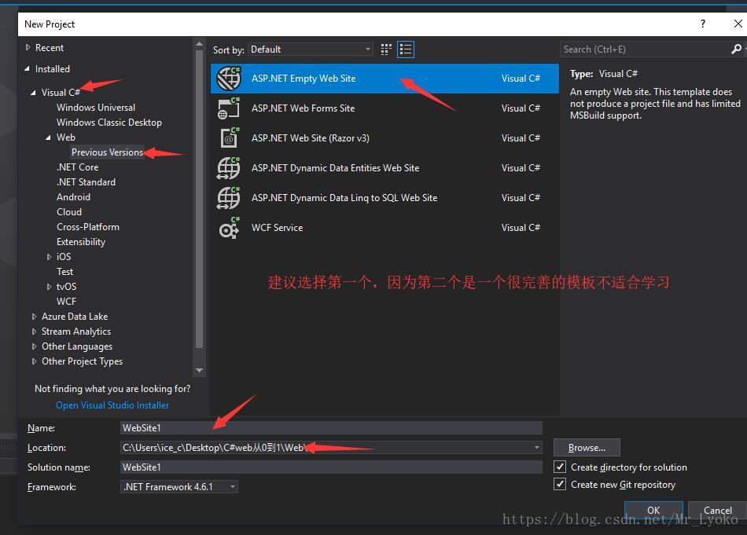Image resolution: width=747 pixels, height=535 pixels.
Task: Select the .NET Core category
Action: point(78,167)
